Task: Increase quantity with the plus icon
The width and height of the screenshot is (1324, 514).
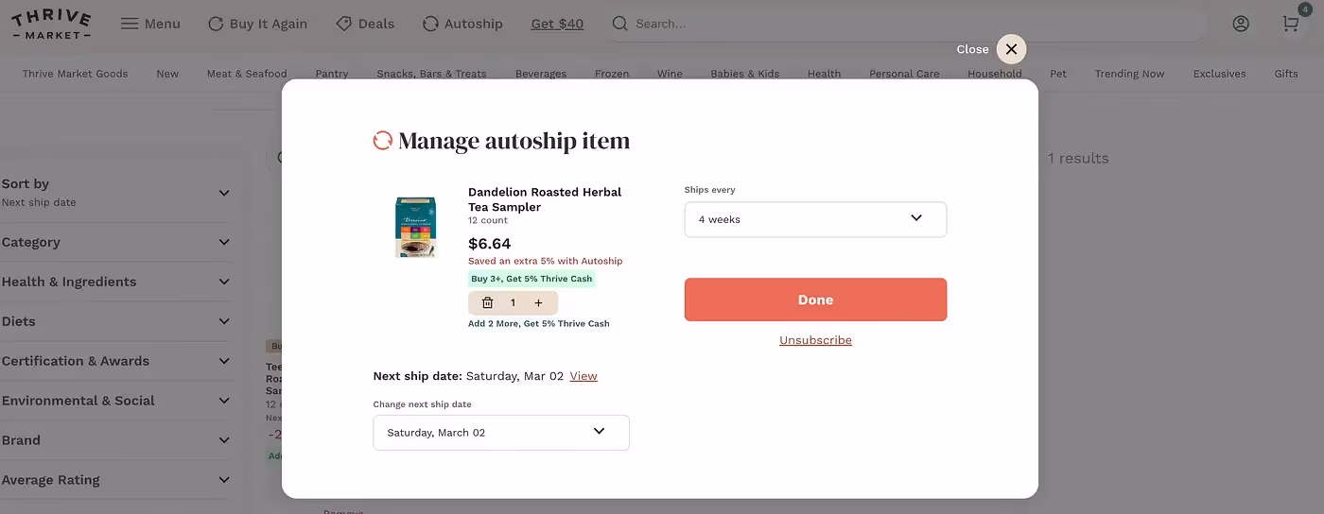Action: 538,303
